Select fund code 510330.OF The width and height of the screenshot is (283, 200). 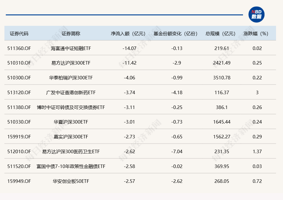[x=19, y=122]
